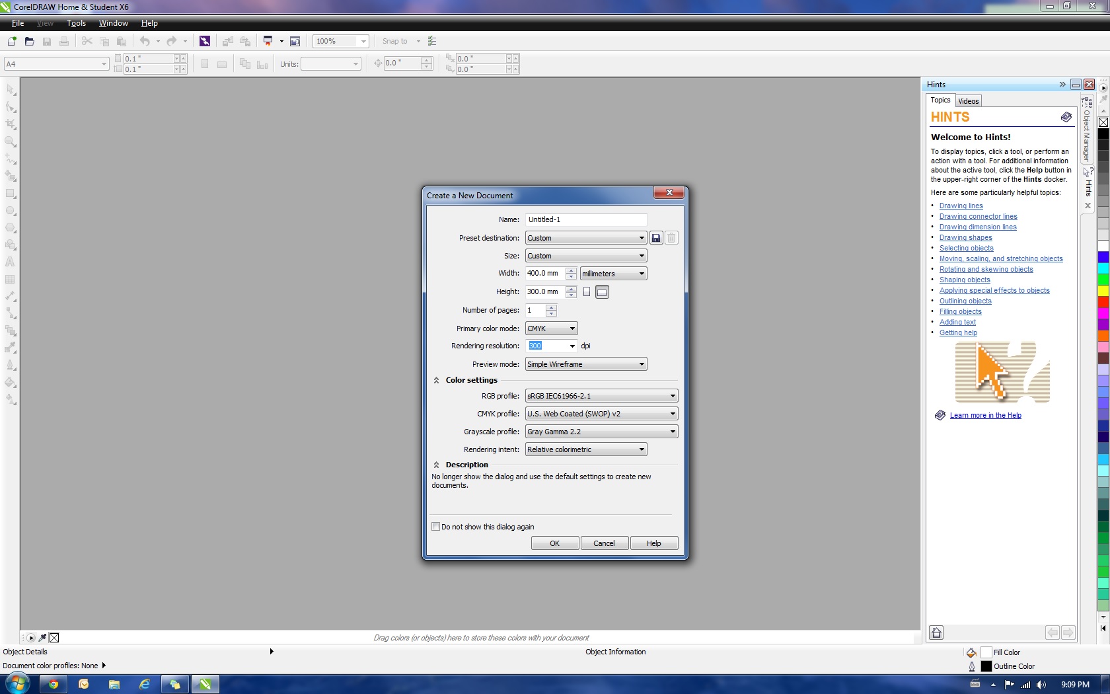Check 'Do not show this dialog again'
Viewport: 1110px width, 694px height.
(x=436, y=527)
